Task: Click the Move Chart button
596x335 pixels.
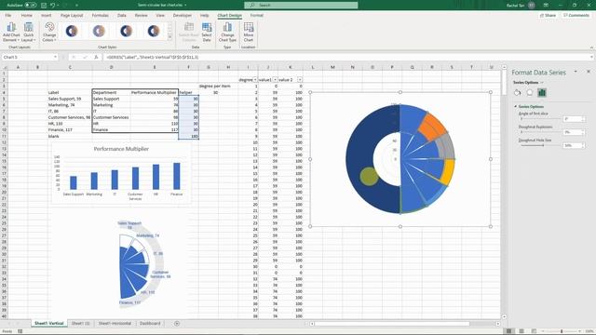Action: tap(249, 32)
